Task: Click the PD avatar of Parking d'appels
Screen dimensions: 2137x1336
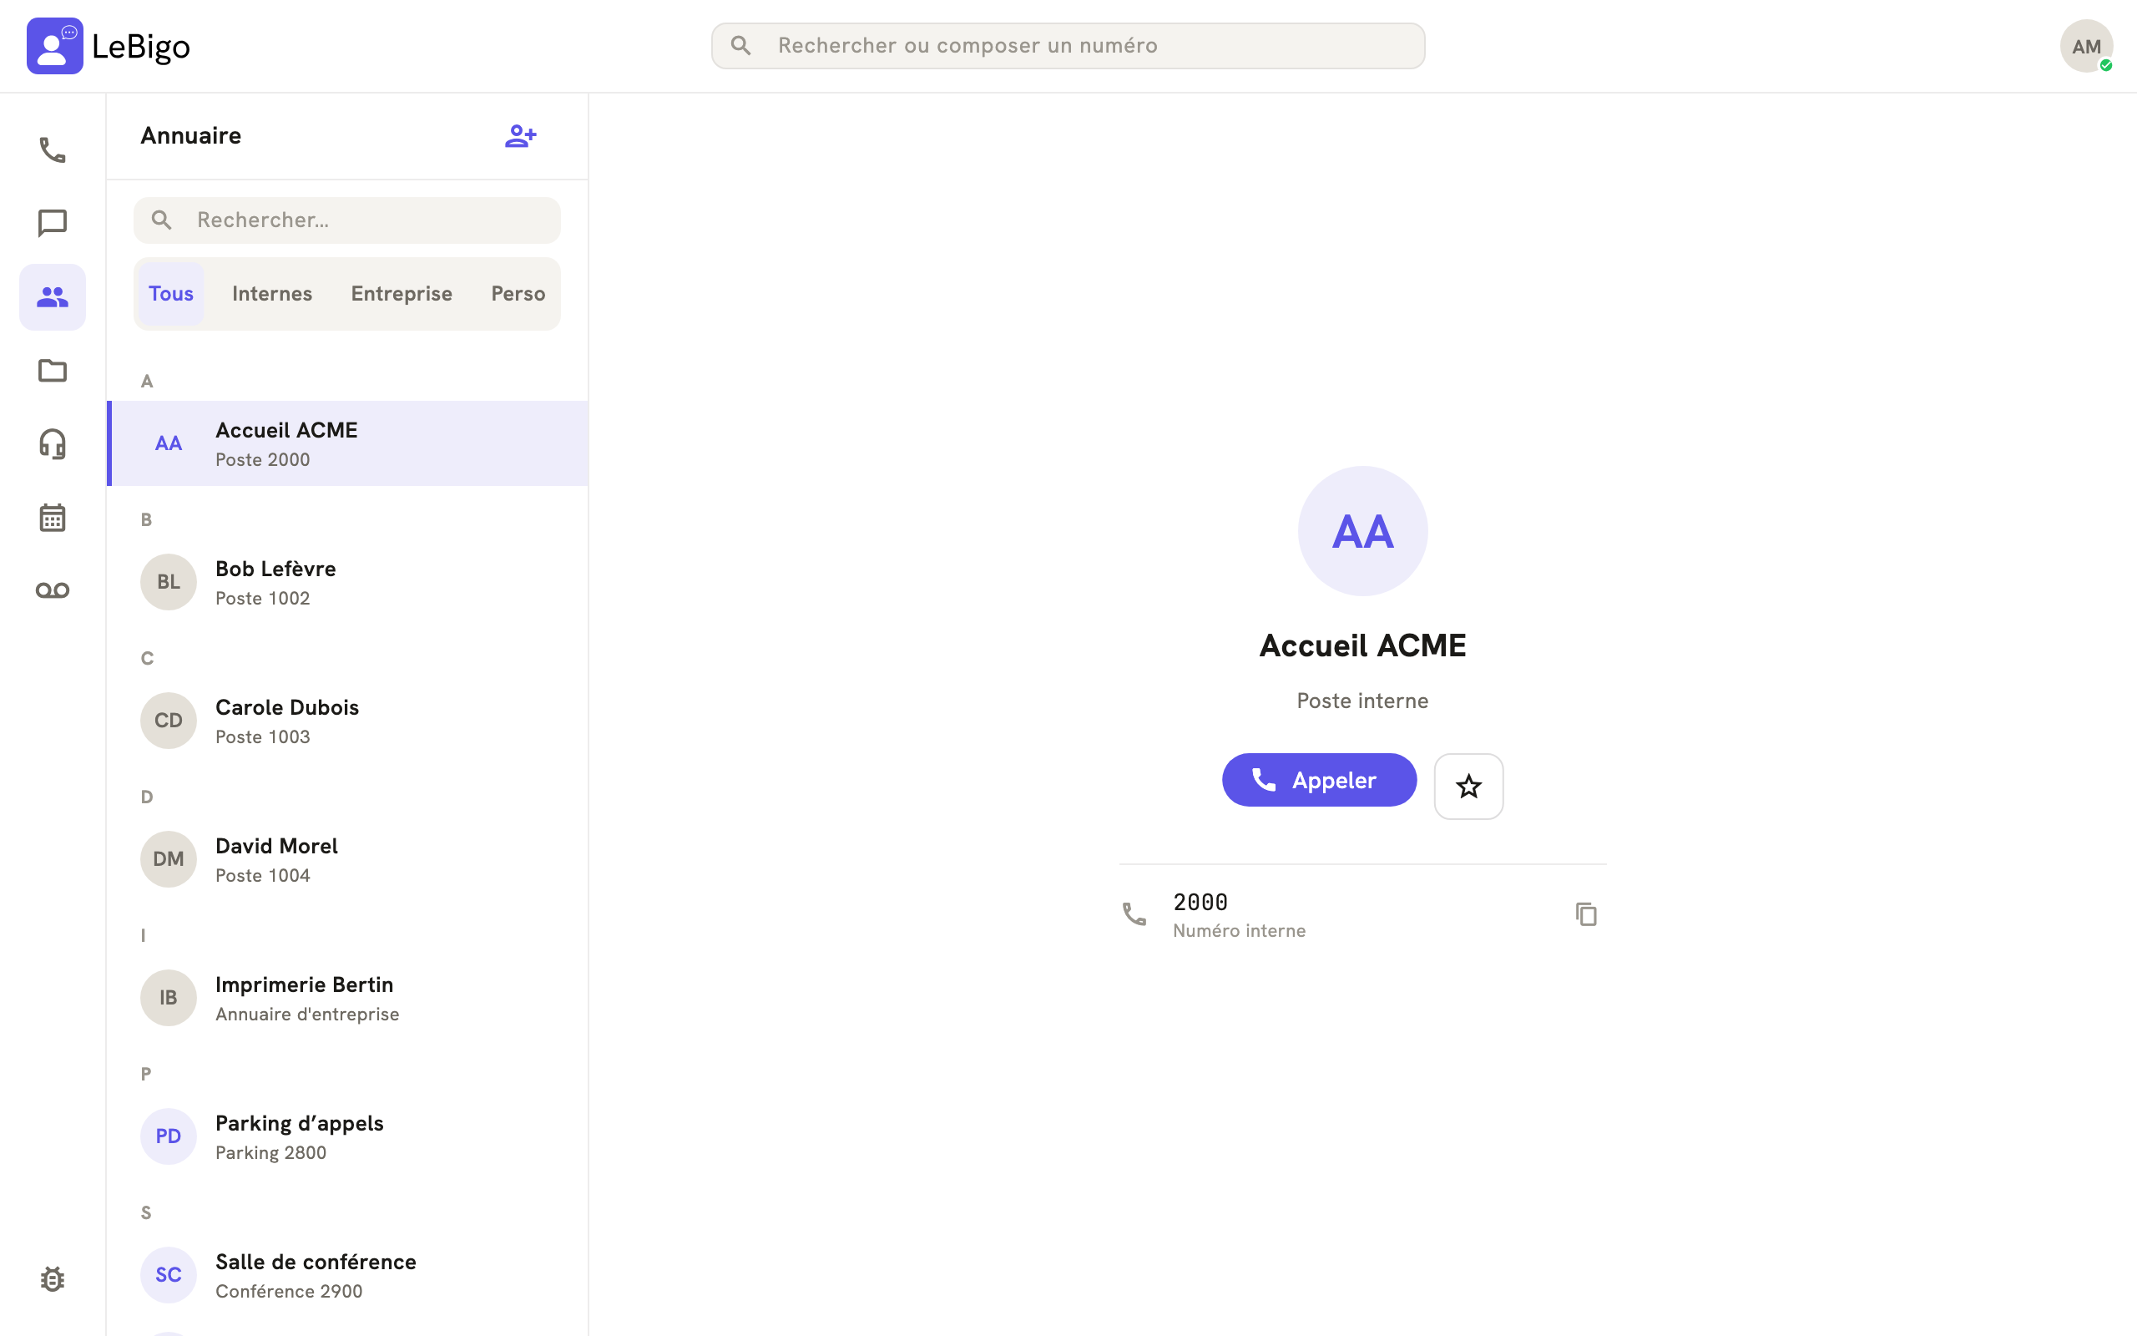Action: coord(169,1136)
